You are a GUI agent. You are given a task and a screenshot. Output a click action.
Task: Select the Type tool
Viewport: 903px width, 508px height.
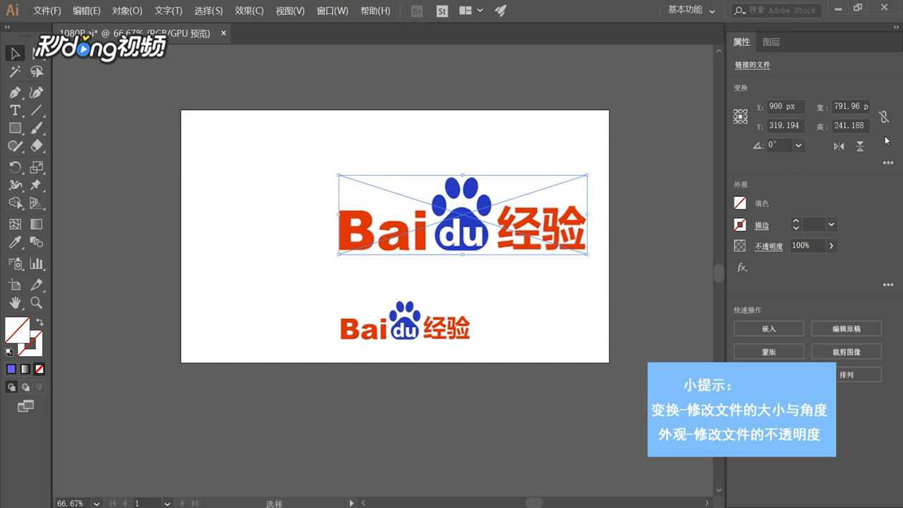click(15, 110)
